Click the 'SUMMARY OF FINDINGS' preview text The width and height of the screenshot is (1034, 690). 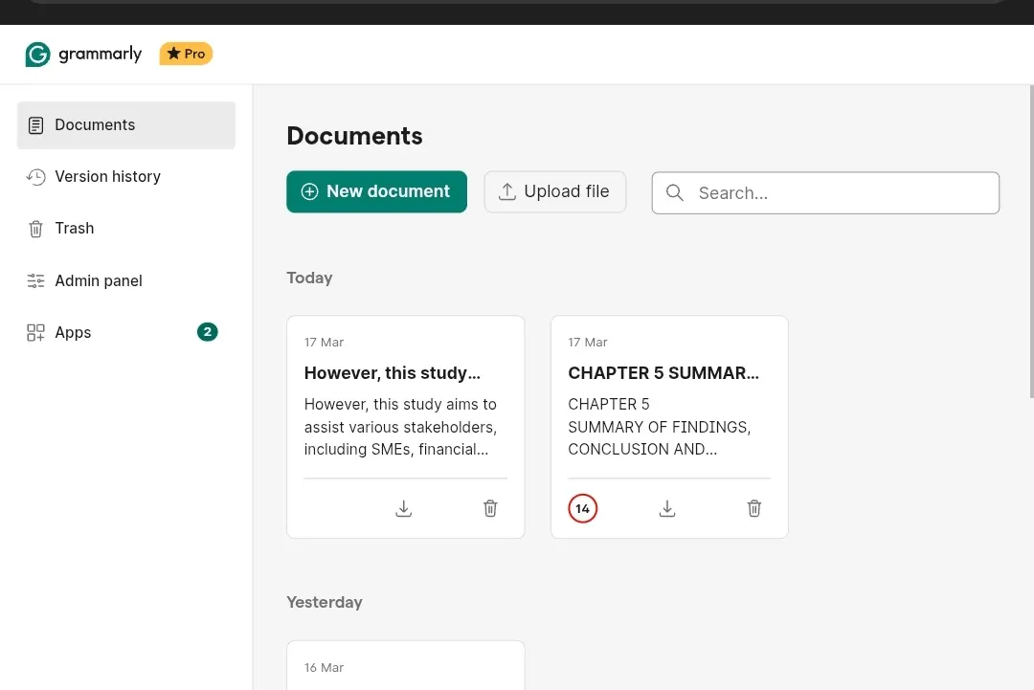pyautogui.click(x=660, y=427)
